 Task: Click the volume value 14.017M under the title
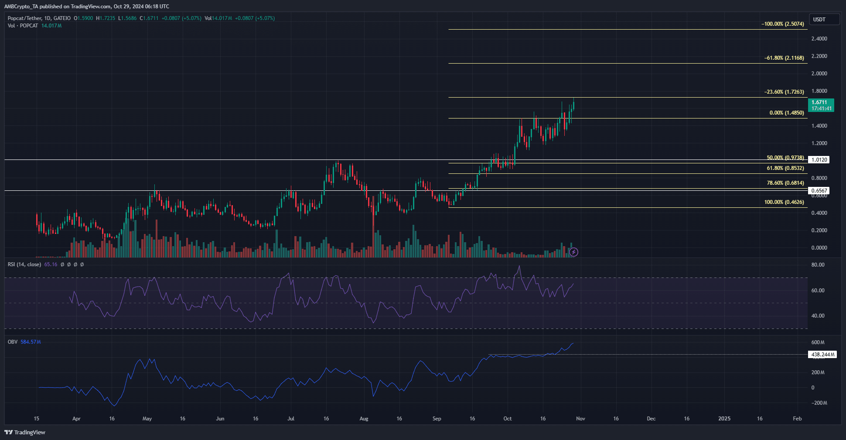click(51, 26)
